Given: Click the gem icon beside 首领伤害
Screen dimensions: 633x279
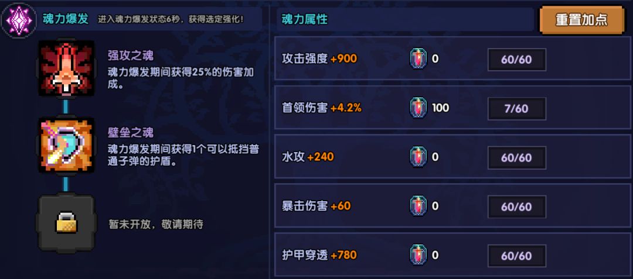Looking at the screenshot, I should [418, 108].
